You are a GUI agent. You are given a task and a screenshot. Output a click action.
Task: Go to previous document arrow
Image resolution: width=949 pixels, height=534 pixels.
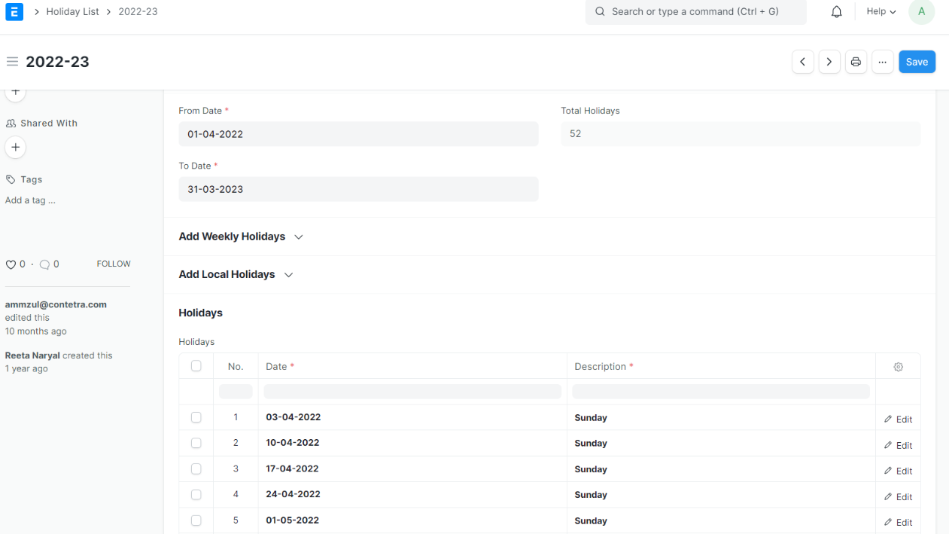(x=803, y=62)
